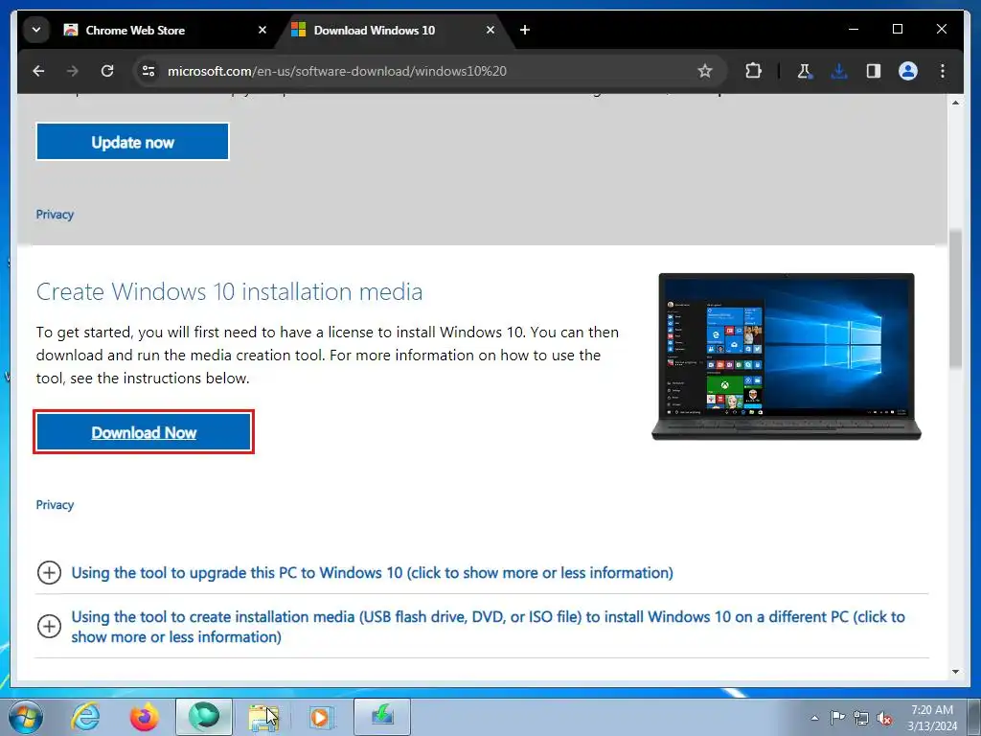This screenshot has height=736, width=981.
Task: Click the muted volume tray icon
Action: (x=884, y=718)
